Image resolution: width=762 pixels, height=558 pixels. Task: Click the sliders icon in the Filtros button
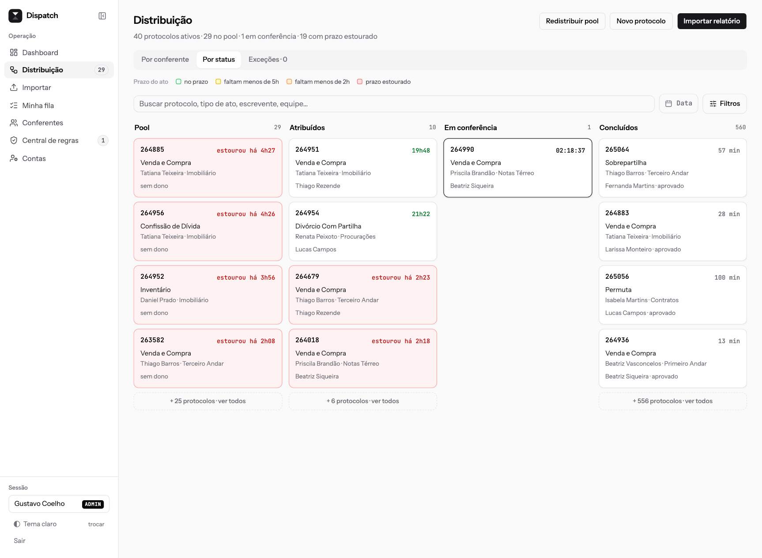[x=713, y=104]
